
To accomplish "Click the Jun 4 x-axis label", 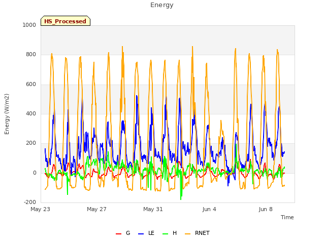I will pyautogui.click(x=209, y=209).
